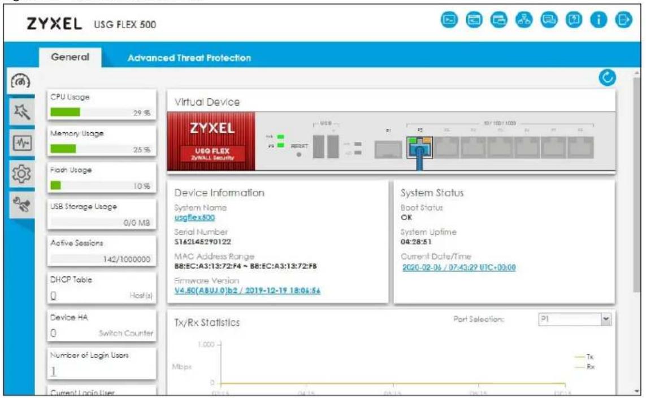Open the Configuration gear sidebar icon
Viewport: 646px width, 398px height.
point(21,174)
